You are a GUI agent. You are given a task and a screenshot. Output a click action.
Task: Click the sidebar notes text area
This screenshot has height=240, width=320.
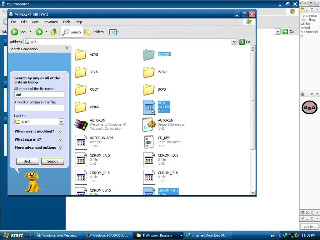click(x=309, y=51)
